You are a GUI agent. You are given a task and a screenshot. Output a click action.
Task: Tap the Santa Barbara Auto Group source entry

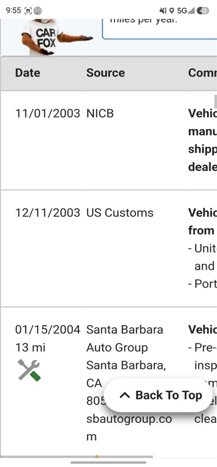(125, 339)
